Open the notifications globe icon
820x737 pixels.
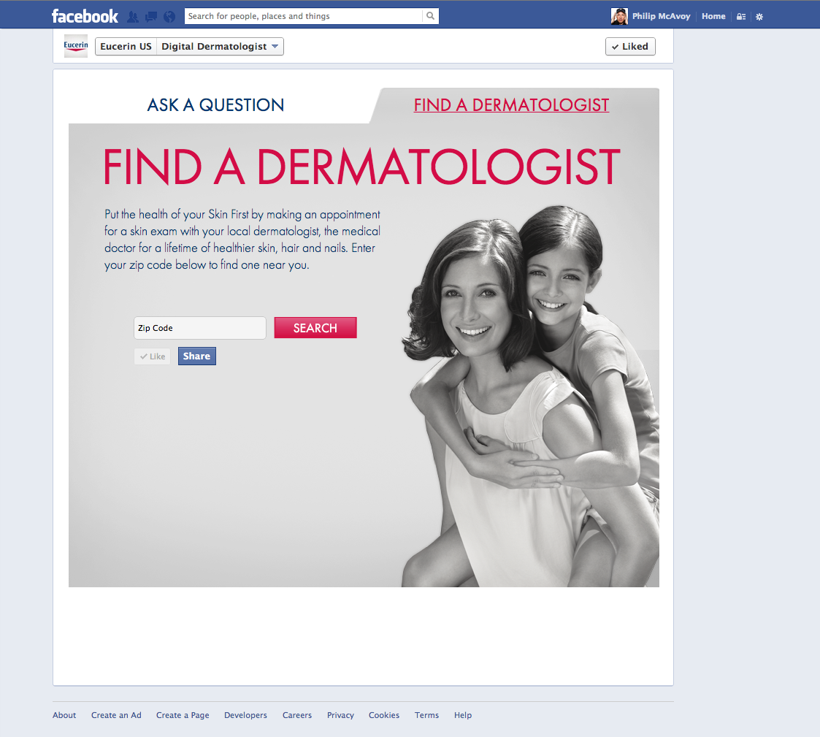pyautogui.click(x=169, y=16)
